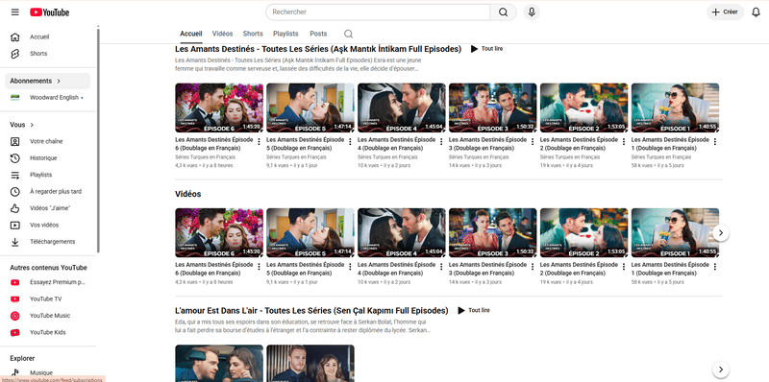Open L'amour Est Dans L'air playlist title
The width and height of the screenshot is (769, 382).
[x=311, y=311]
